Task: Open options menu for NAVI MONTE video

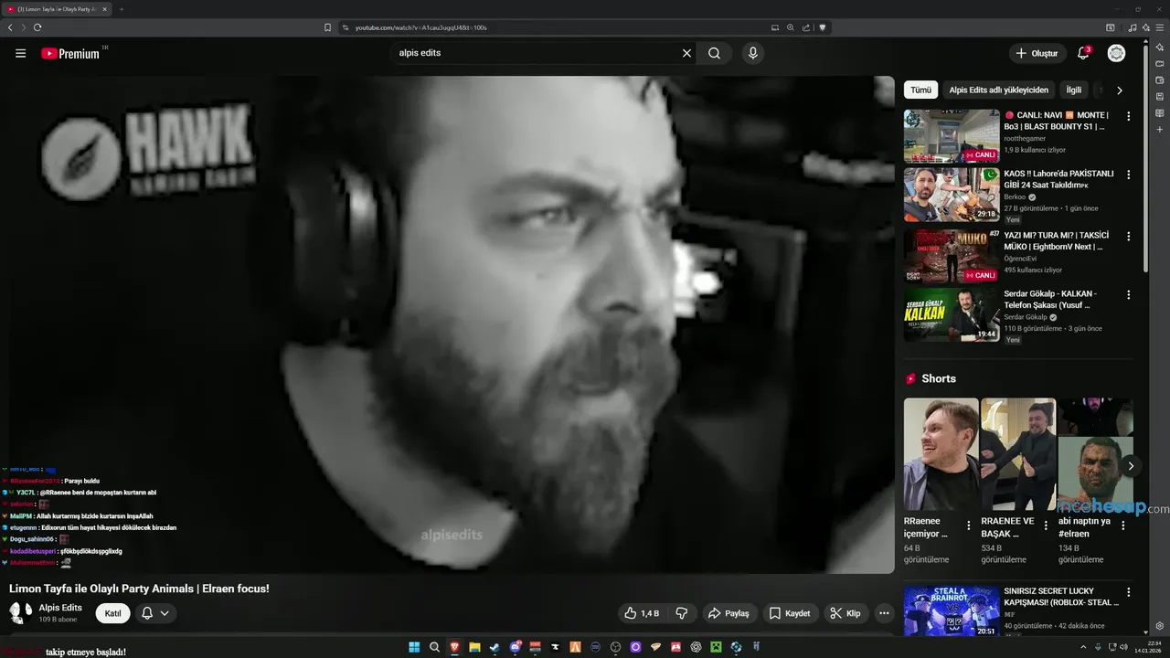Action: tap(1128, 116)
